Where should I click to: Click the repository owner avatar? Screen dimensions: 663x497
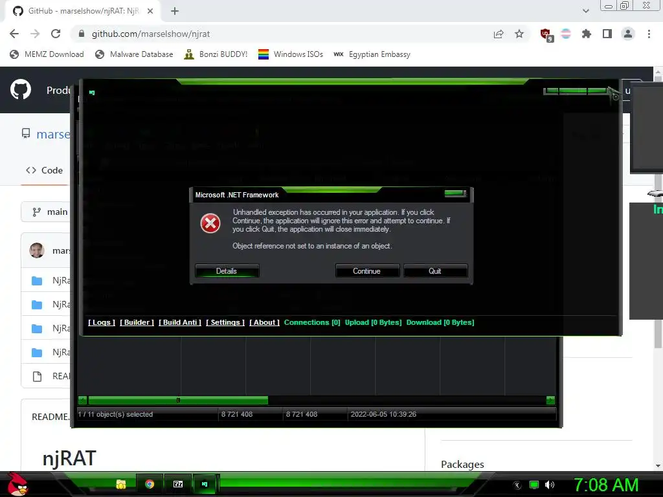tap(37, 250)
